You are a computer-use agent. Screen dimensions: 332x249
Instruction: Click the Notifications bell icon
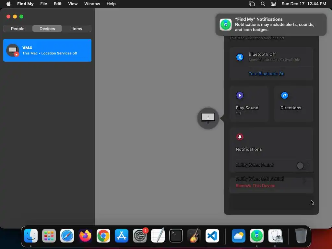coord(240,137)
